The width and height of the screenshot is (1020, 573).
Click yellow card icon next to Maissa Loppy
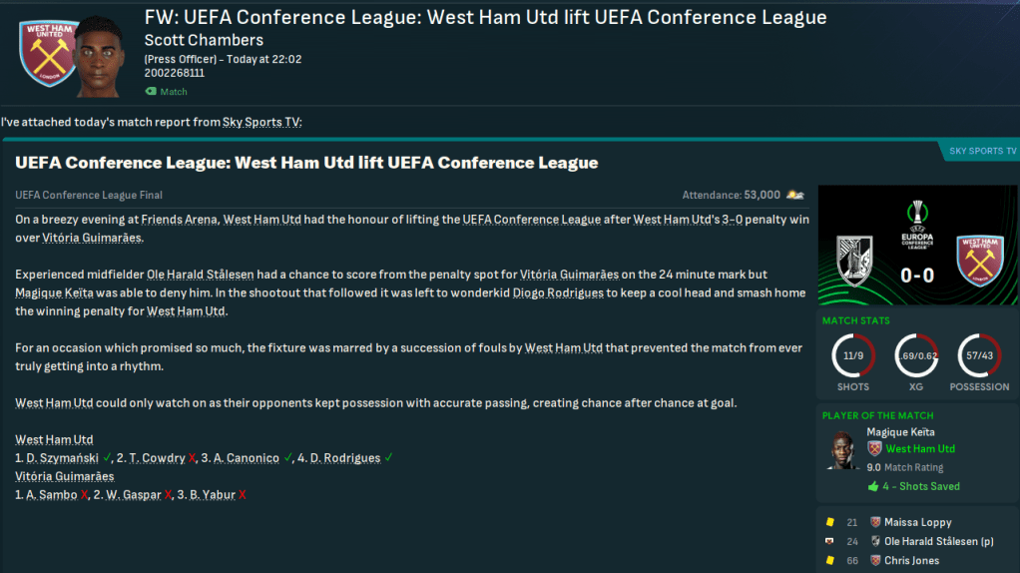tap(828, 522)
